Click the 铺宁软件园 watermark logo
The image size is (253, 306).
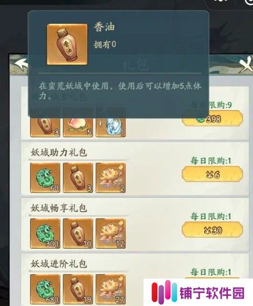tap(198, 292)
